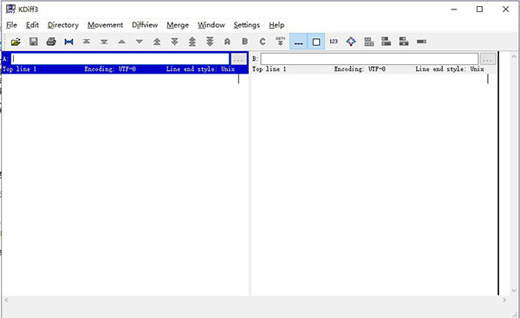Click the Open file folder icon
This screenshot has height=318, width=520.
tap(16, 42)
